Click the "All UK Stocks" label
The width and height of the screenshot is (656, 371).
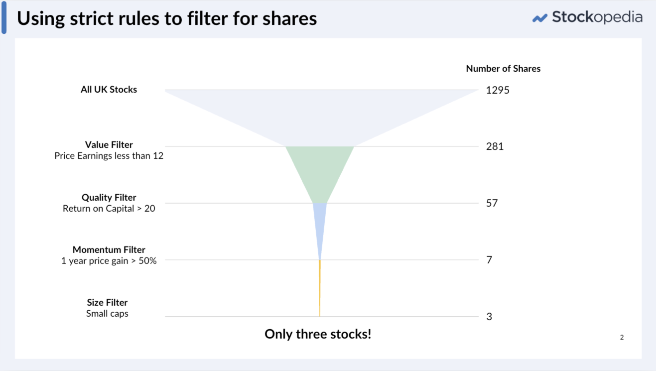click(109, 90)
